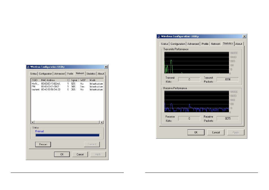Click left window title bar app icon
The width and height of the screenshot is (269, 190).
(x=28, y=67)
